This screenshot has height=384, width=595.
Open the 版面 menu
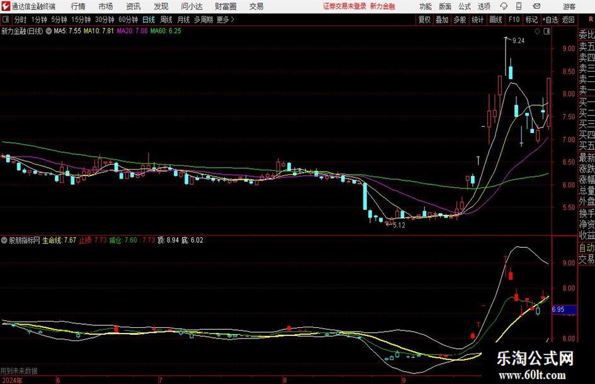pyautogui.click(x=445, y=6)
